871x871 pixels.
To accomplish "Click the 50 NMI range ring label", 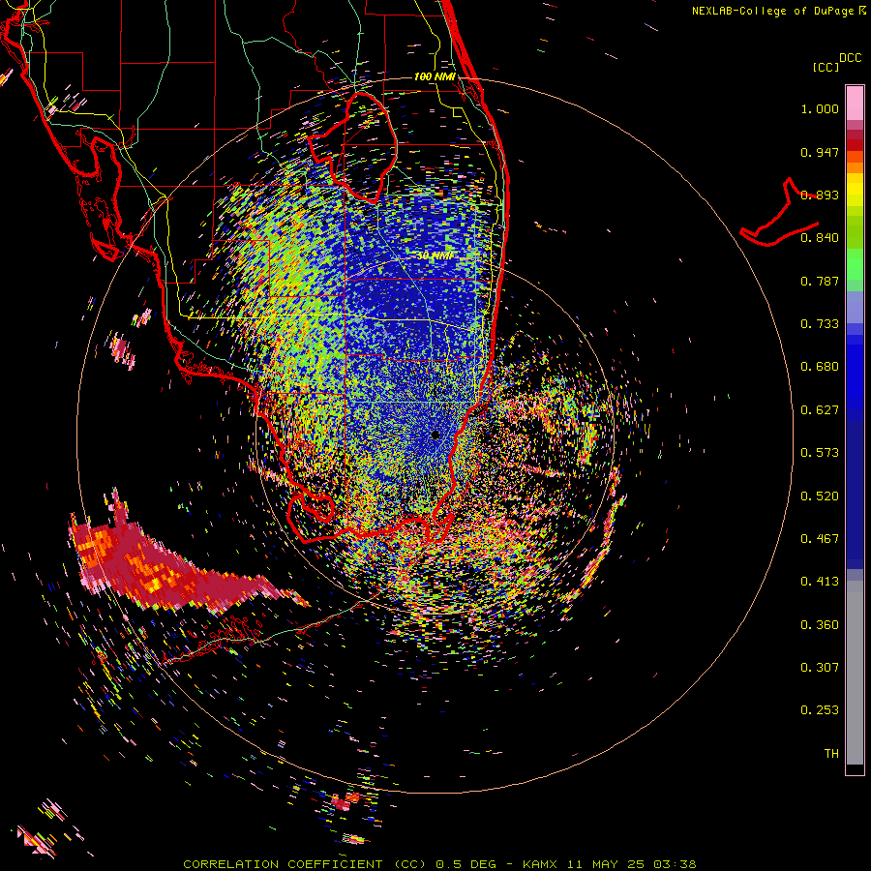I will coord(435,255).
